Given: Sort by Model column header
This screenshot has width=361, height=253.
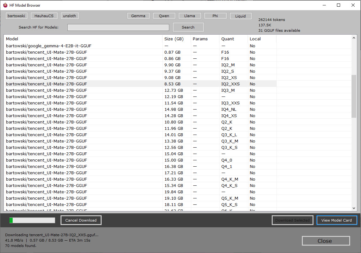Looking at the screenshot, I should point(83,39).
